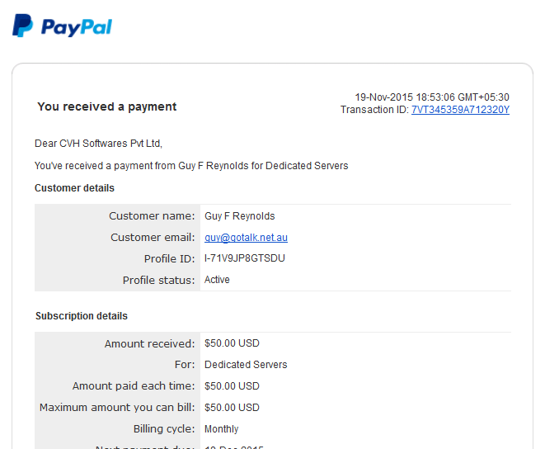The image size is (545, 449).
Task: Click the payment from Guy F Reynolds sentence
Action: pos(191,166)
